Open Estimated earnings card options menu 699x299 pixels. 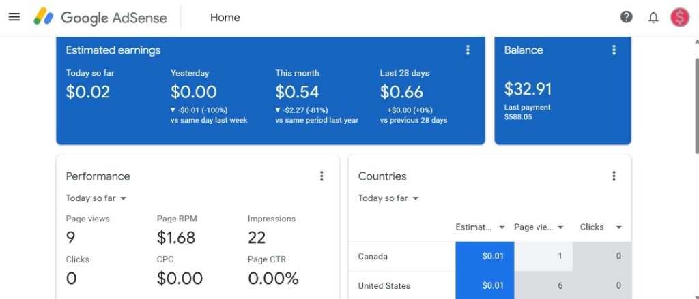click(468, 50)
